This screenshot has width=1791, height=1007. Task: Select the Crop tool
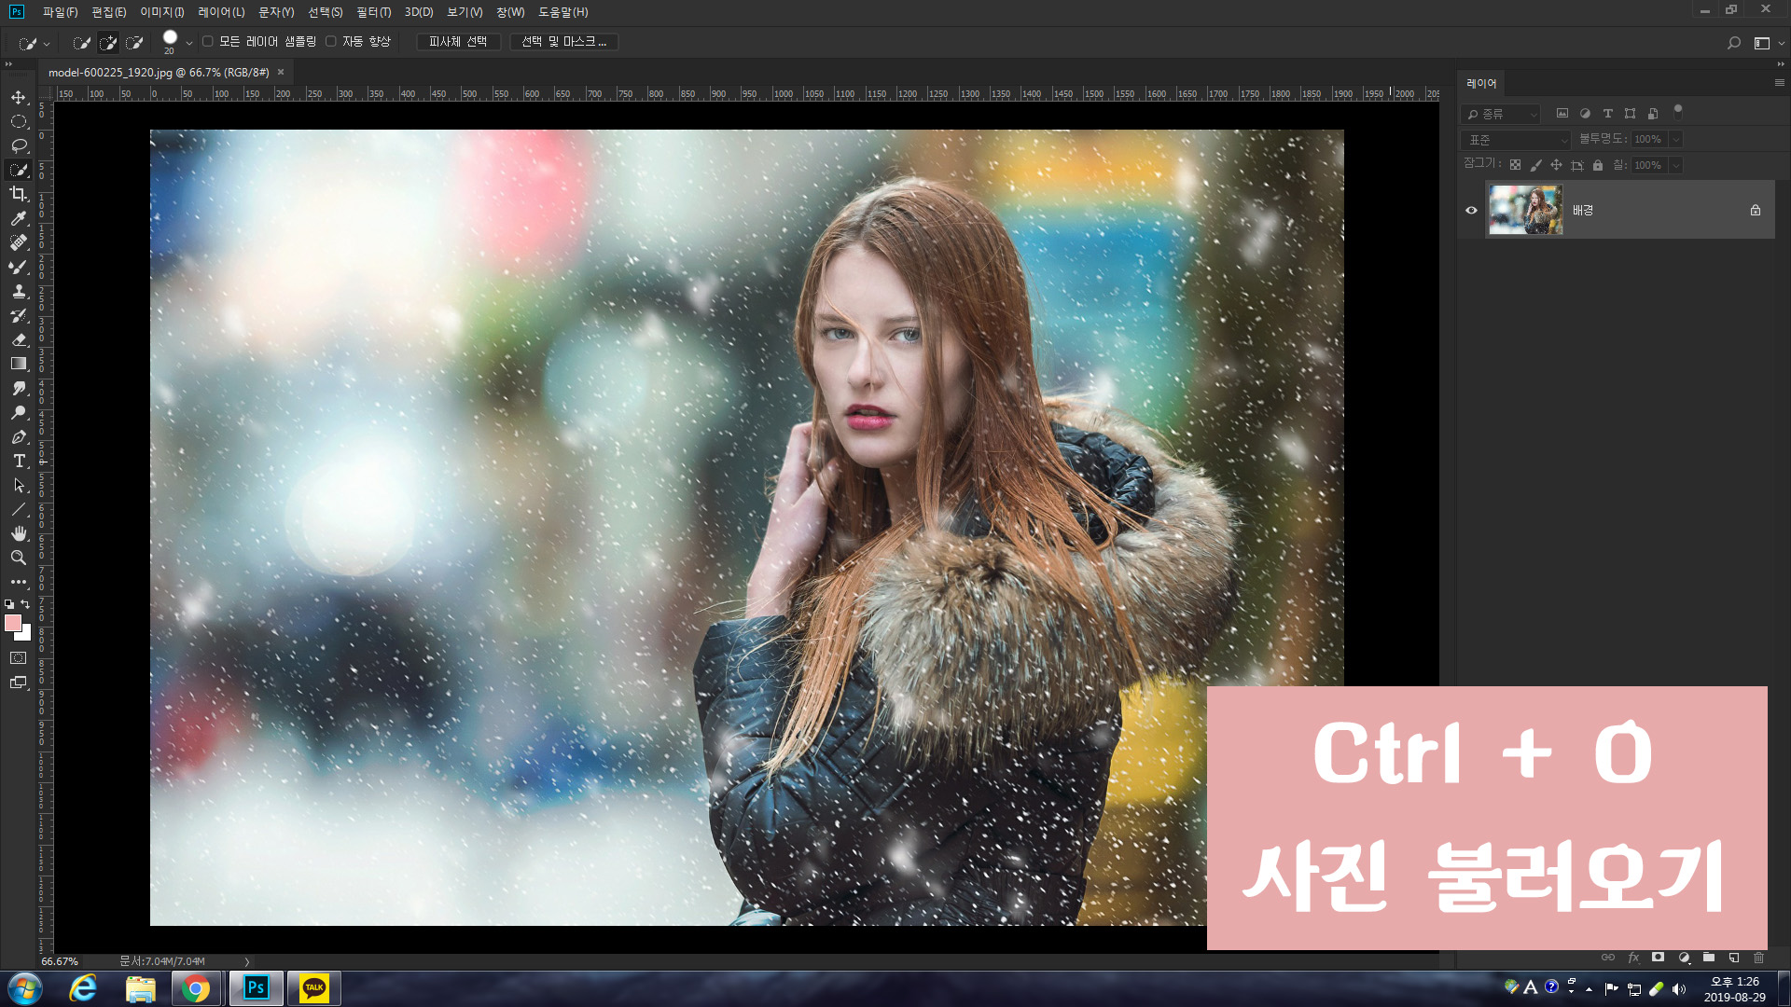pyautogui.click(x=19, y=194)
